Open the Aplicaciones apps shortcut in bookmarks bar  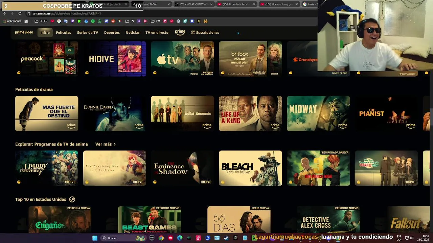point(12,21)
